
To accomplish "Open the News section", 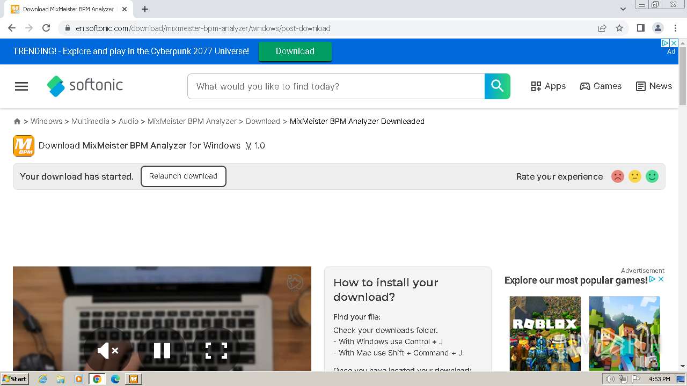I will 654,86.
